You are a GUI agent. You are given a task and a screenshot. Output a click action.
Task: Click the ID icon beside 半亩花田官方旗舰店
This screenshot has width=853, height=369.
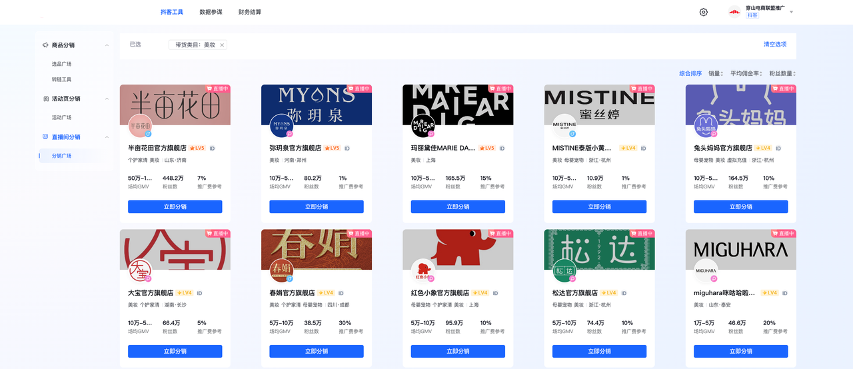(x=212, y=149)
